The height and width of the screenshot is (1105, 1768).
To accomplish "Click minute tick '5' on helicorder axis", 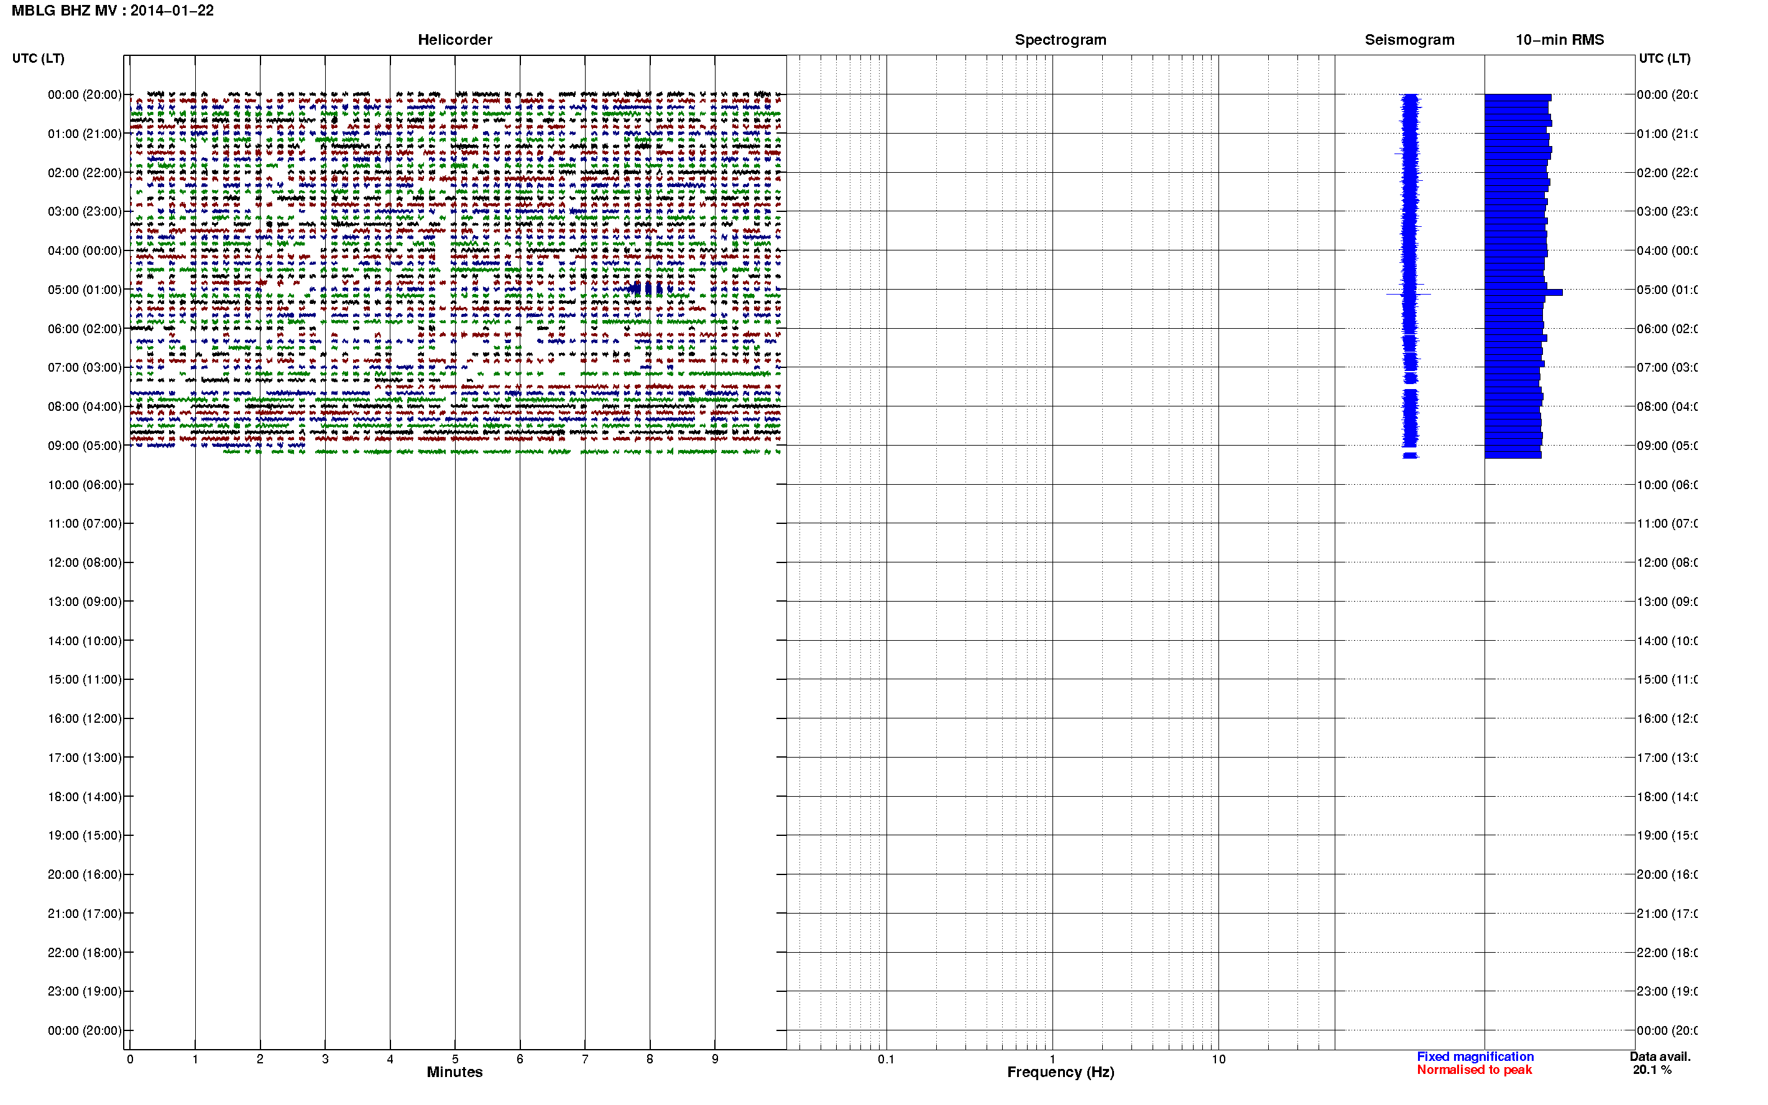I will (454, 1059).
